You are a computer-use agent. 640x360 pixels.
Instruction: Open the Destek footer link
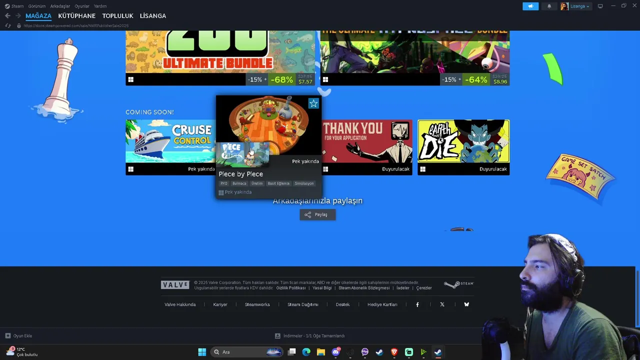342,304
